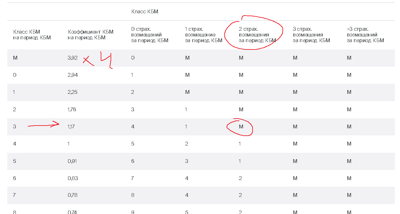
Task: Select the coefficient value 1,76
Action: point(72,109)
